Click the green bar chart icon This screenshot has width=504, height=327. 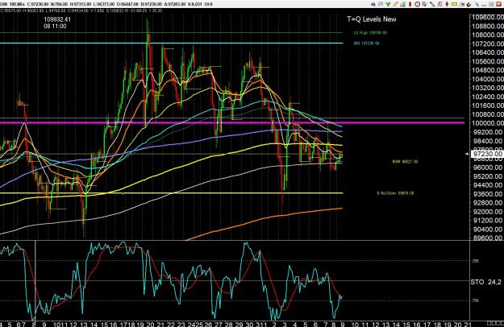403,4
